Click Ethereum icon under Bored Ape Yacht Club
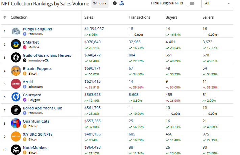This screenshot has height=155, width=240. point(25,113)
